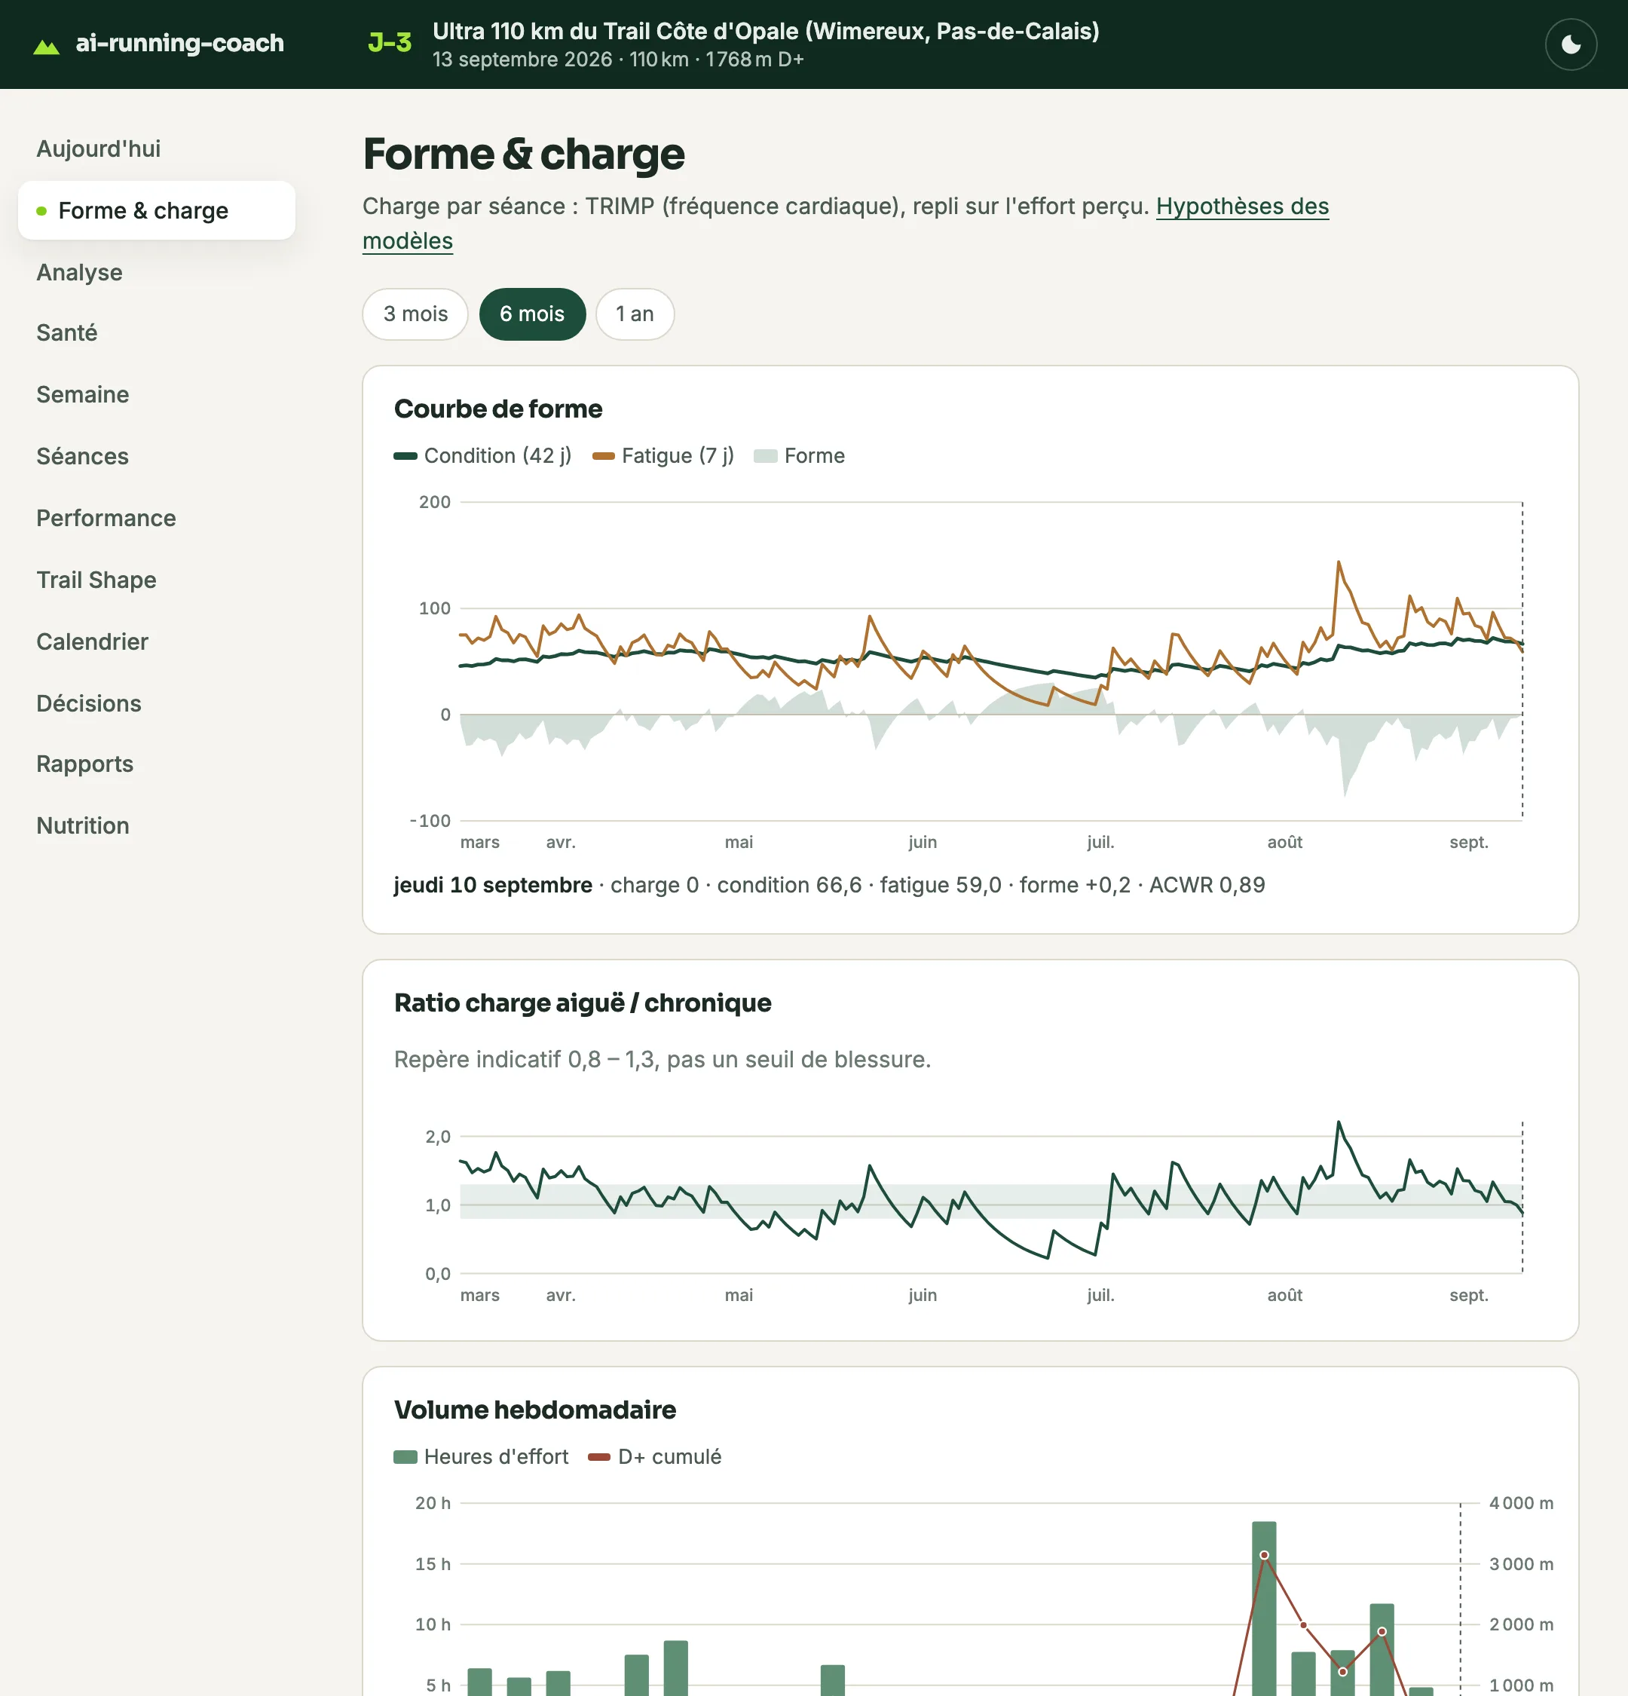Select Forme & charge in sidebar

pos(157,210)
